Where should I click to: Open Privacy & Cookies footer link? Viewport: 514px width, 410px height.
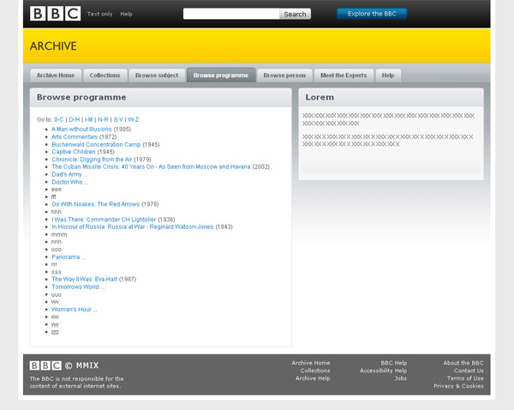coord(458,386)
